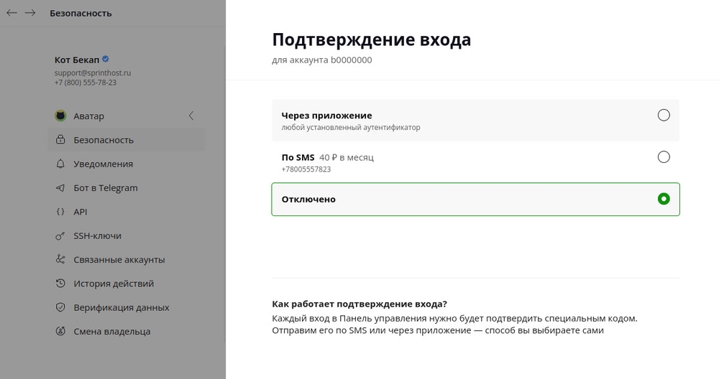
Task: Click the blue verified badge icon
Action: [106, 59]
